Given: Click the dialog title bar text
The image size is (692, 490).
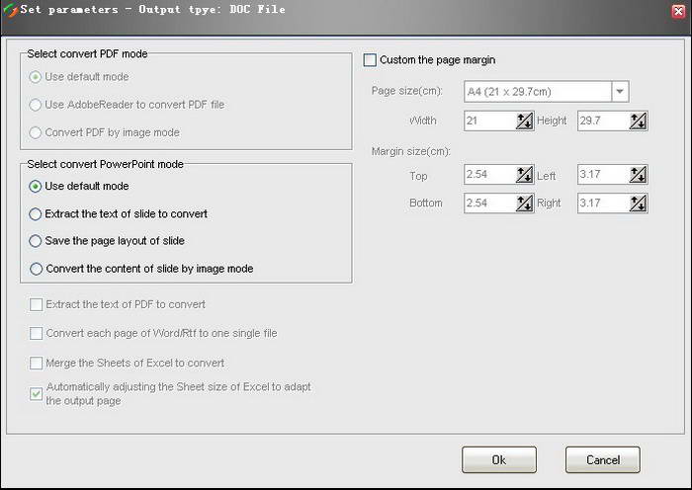Looking at the screenshot, I should click(x=152, y=10).
